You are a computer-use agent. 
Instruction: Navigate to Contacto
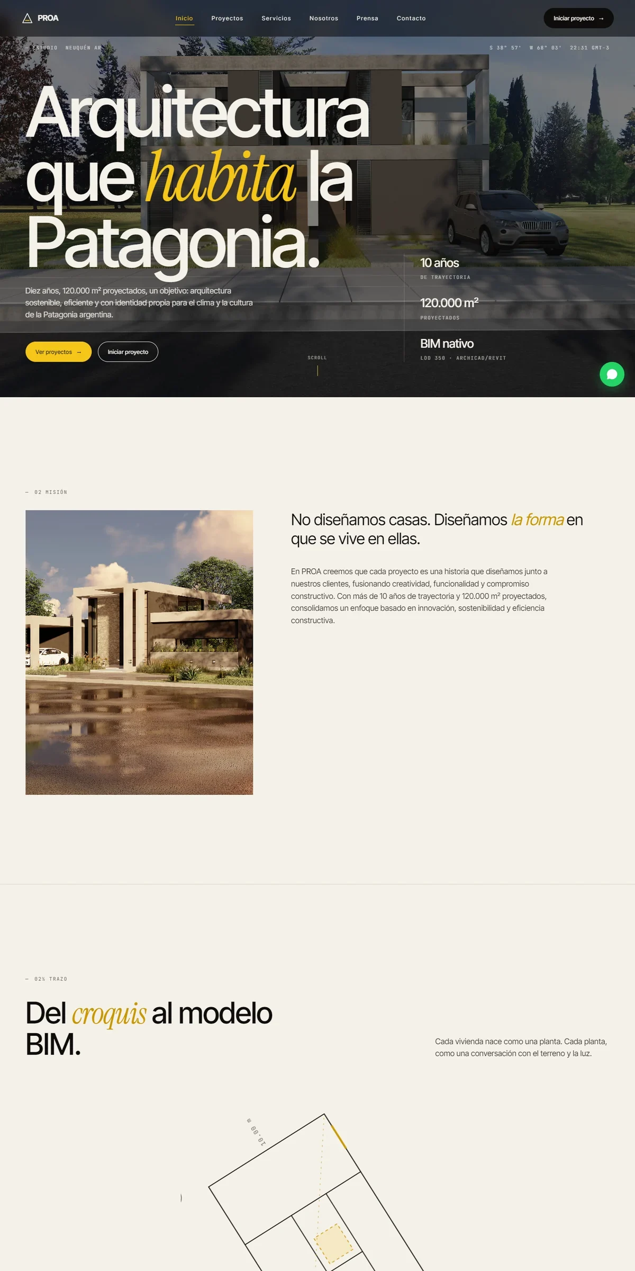click(411, 19)
